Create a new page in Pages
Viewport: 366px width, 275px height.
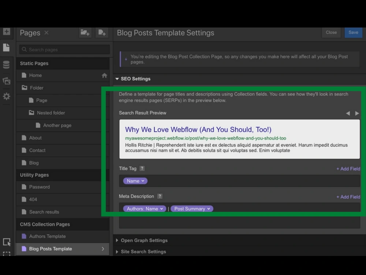pyautogui.click(x=102, y=33)
